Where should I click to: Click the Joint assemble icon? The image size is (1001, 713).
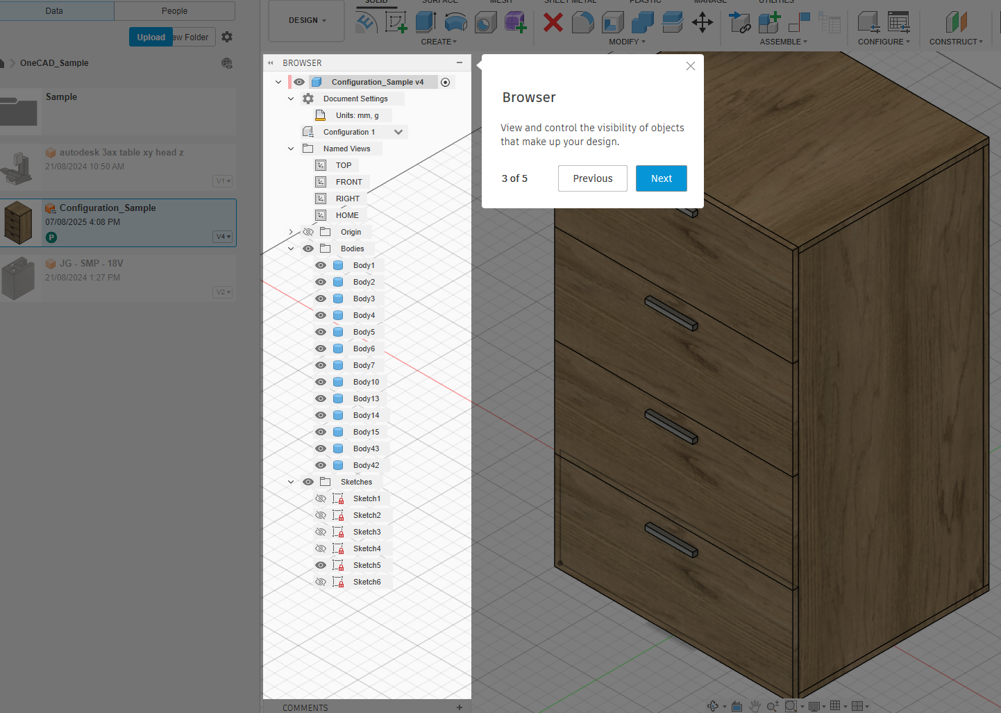tap(799, 22)
